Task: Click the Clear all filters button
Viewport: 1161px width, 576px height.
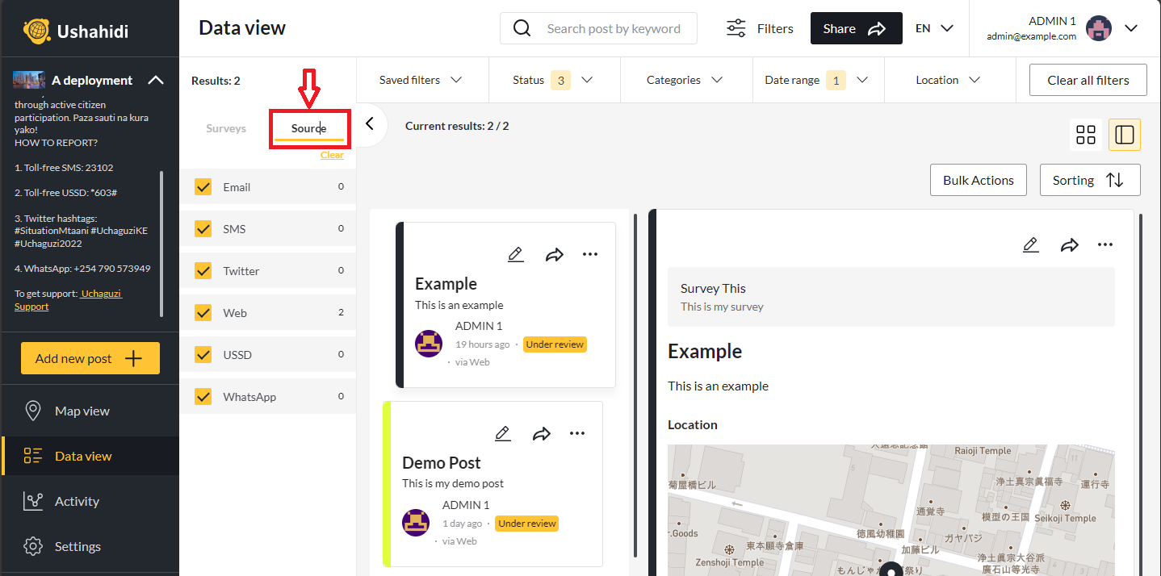Action: pyautogui.click(x=1088, y=80)
